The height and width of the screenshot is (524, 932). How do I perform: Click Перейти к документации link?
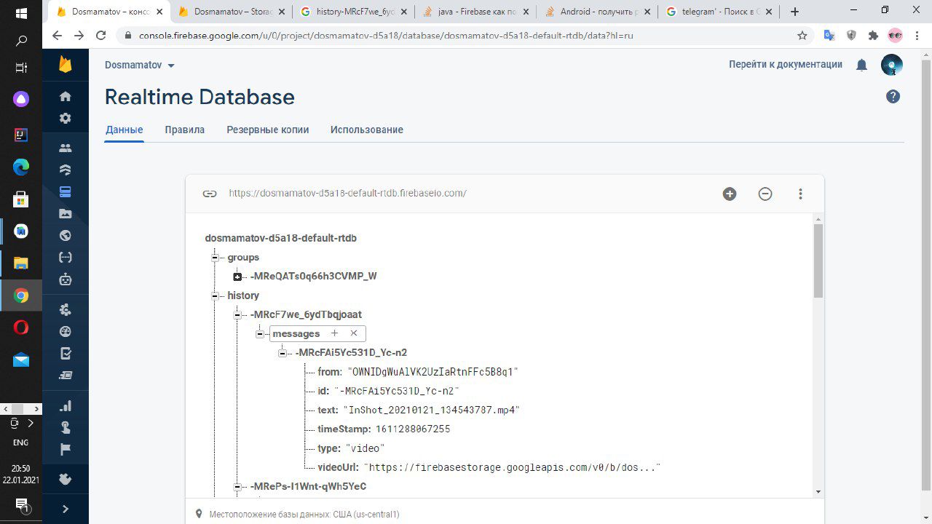click(x=786, y=65)
